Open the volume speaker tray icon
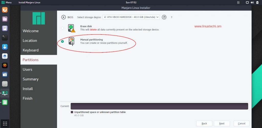The width and height of the screenshot is (262, 128). pos(252,3)
